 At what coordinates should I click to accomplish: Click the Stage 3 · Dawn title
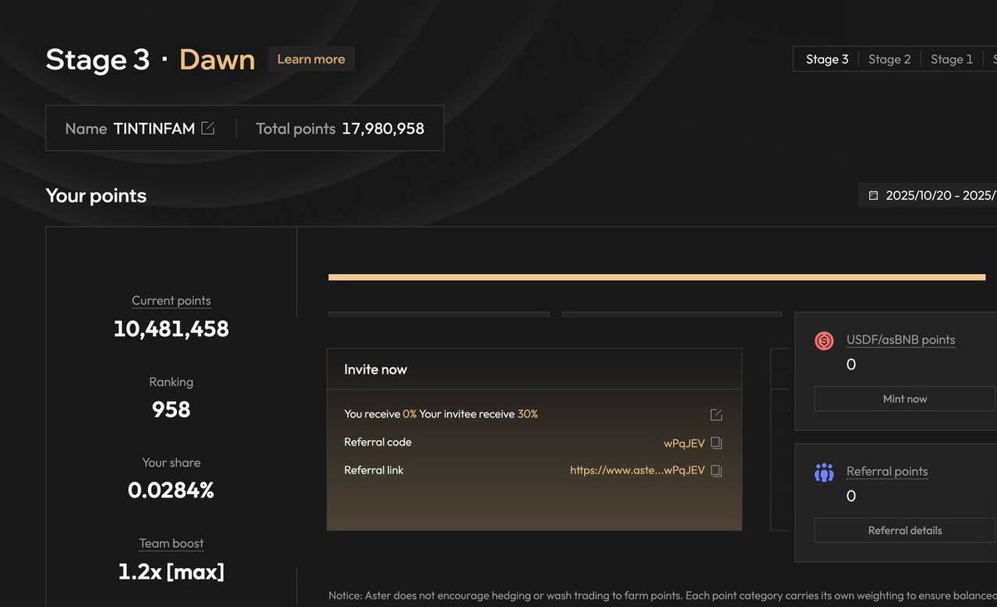[x=150, y=59]
